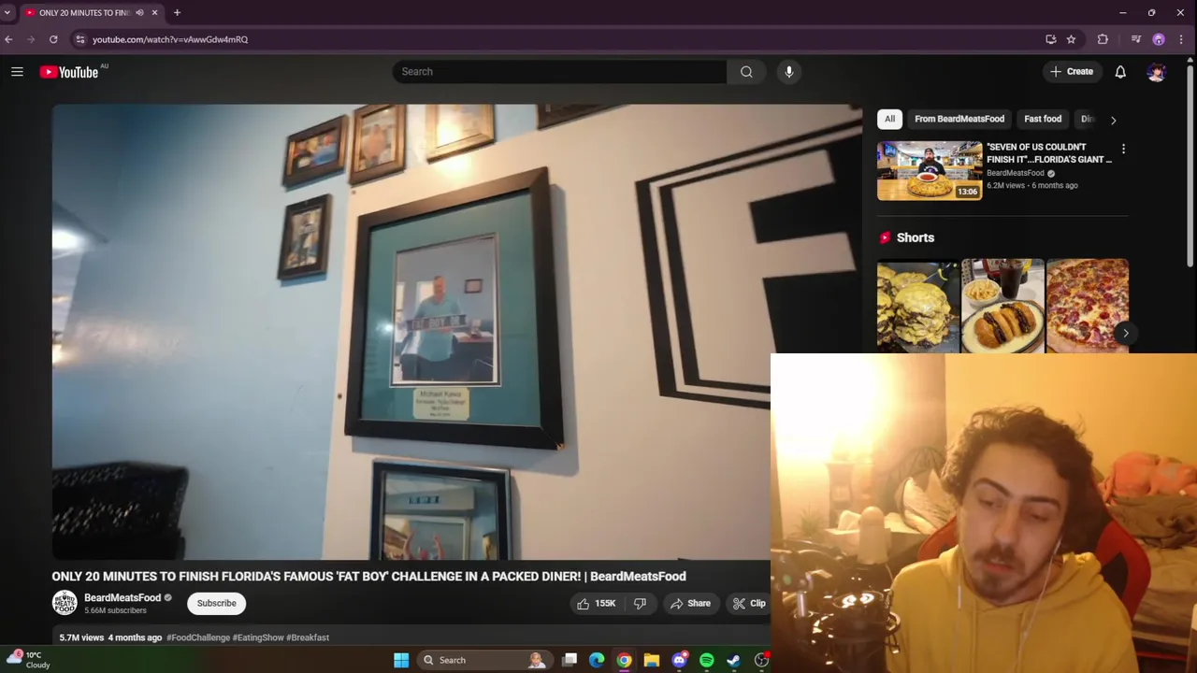Open Chrome three-dot menu
1197x673 pixels.
1181,39
